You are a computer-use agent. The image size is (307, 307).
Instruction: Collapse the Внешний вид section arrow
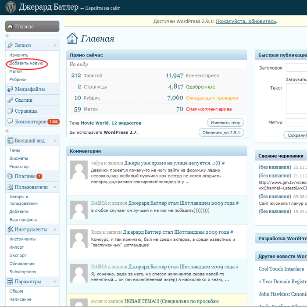pyautogui.click(x=54, y=141)
